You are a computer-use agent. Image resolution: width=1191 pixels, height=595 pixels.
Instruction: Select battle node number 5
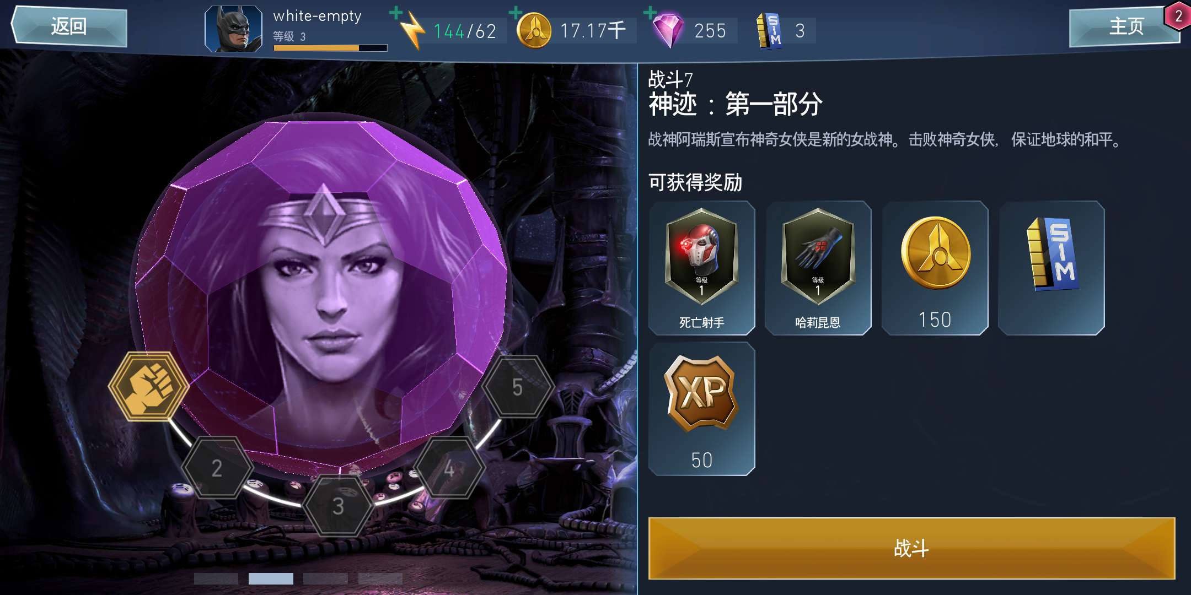click(517, 387)
